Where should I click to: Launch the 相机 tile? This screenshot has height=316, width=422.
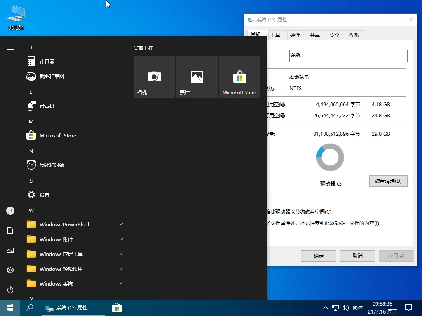click(154, 77)
